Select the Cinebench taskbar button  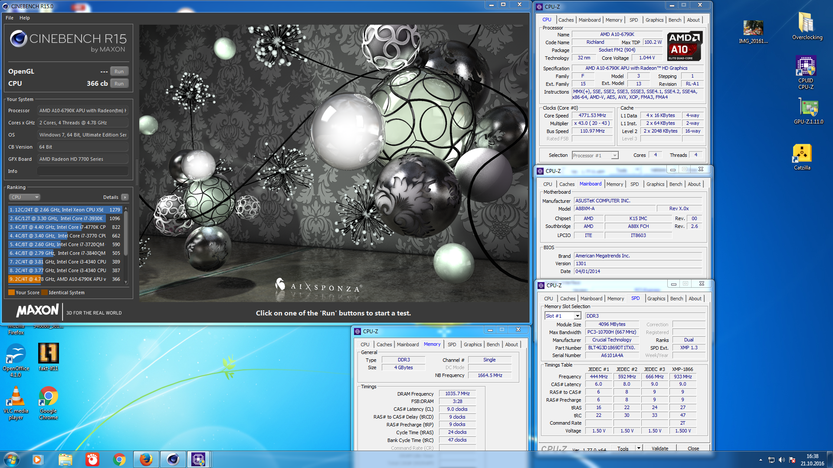click(173, 459)
